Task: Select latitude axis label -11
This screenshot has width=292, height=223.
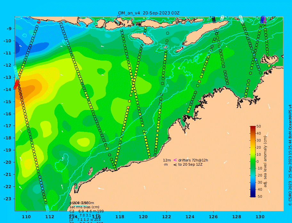Action: tap(8, 53)
